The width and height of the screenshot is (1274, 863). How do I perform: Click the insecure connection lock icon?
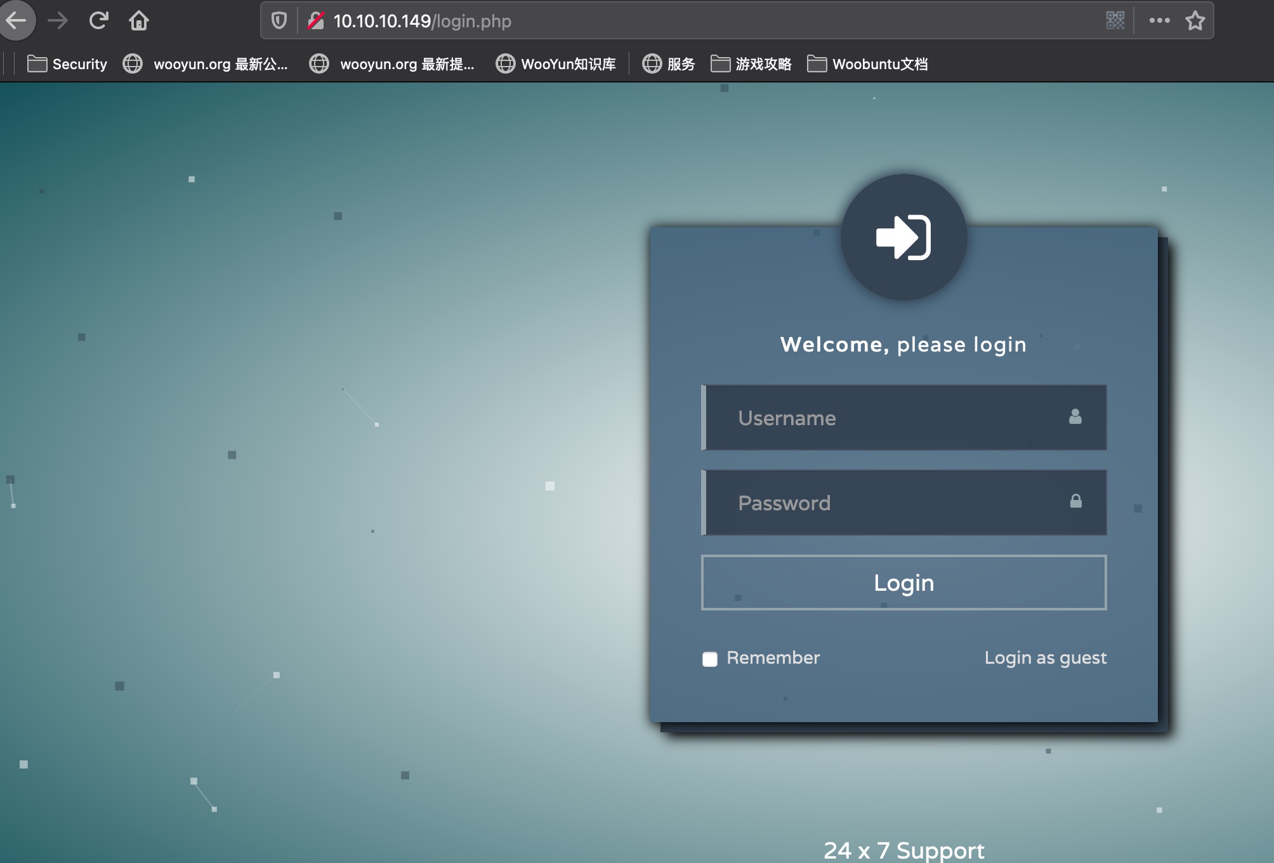click(x=315, y=21)
